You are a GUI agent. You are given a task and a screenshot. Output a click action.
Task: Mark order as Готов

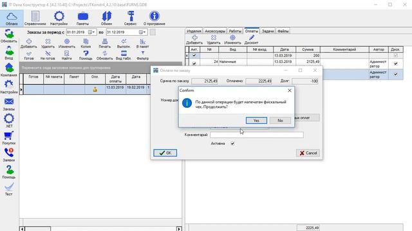(x=28, y=56)
